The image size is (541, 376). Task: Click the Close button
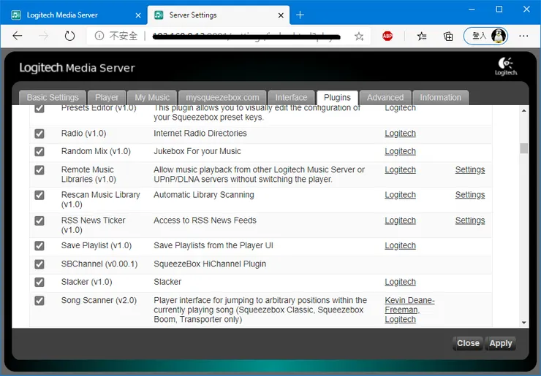(468, 343)
